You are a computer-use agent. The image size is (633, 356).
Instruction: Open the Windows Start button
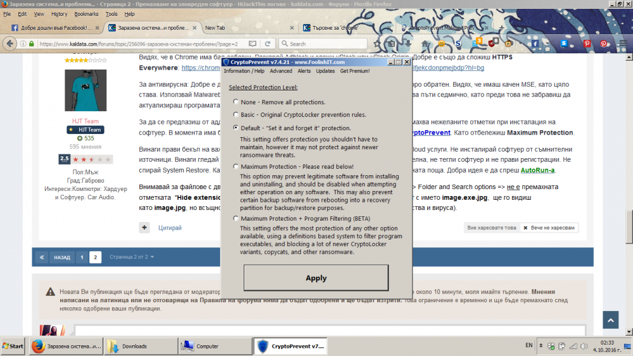[13, 346]
